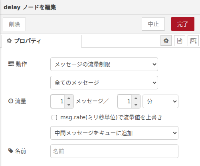200x166 pixels.
Task: Click the 名前 text input field
Action: [x=114, y=151]
